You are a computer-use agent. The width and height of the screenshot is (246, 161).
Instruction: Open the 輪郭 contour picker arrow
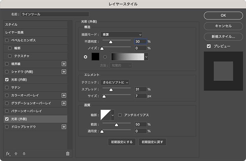point(113,115)
